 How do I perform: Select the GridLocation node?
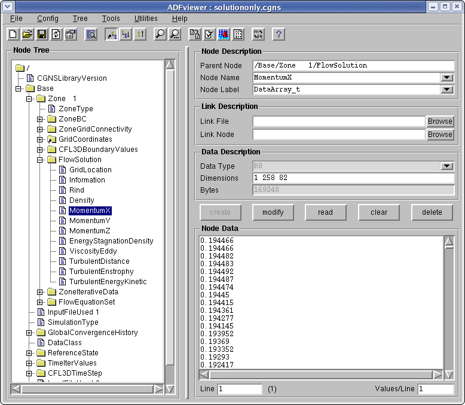click(90, 170)
